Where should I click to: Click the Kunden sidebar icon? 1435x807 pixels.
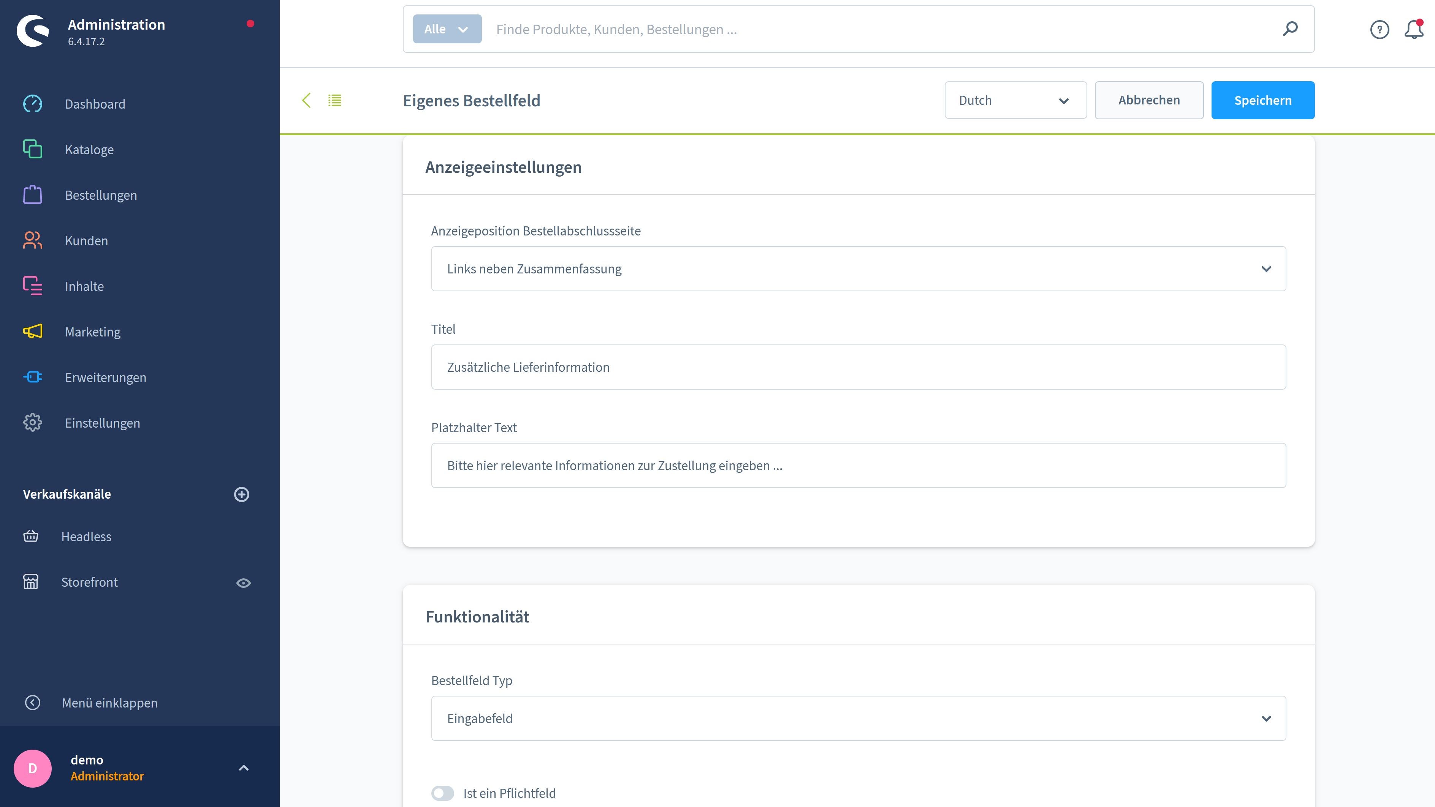(x=33, y=240)
